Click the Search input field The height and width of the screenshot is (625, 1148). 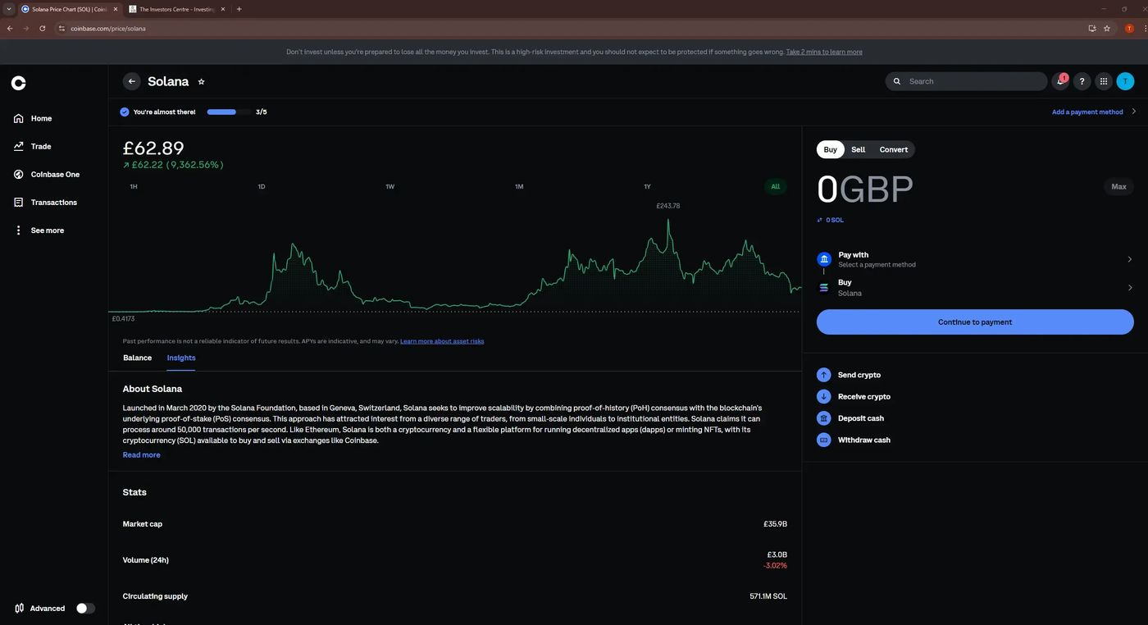[966, 81]
